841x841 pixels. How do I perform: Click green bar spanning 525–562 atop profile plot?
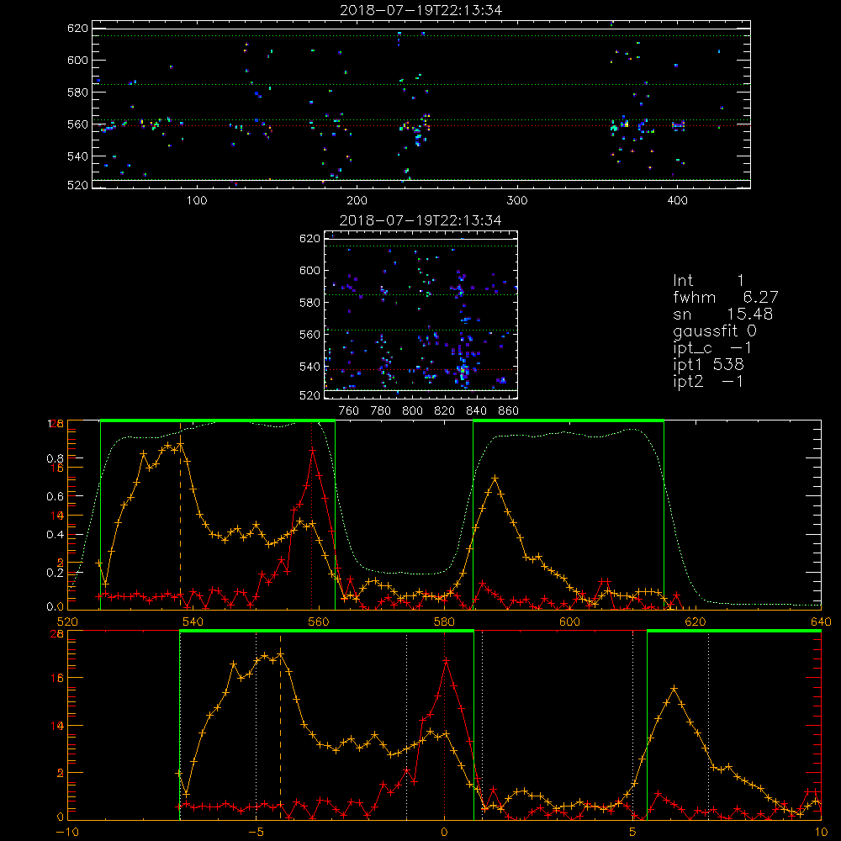[x=218, y=421]
